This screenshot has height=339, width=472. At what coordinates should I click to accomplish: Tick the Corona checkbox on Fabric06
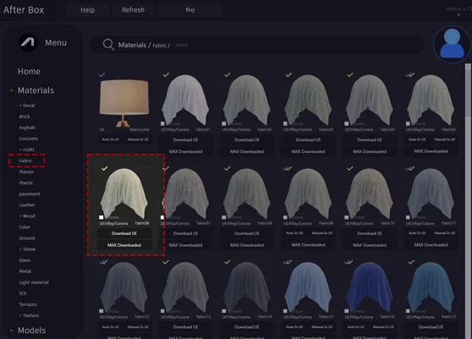coord(102,217)
